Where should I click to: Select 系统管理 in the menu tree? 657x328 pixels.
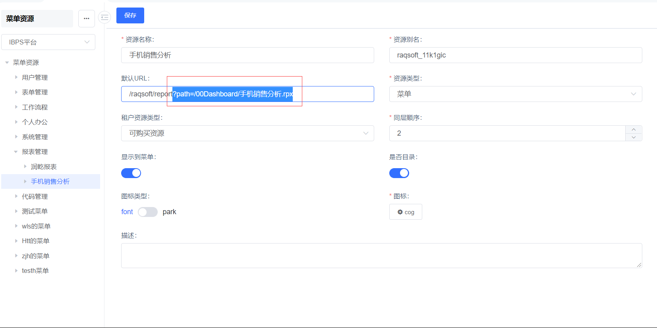tap(35, 137)
